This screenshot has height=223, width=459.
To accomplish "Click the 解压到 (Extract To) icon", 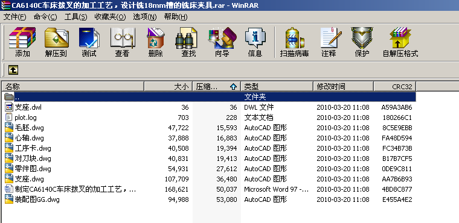I will 56,38.
